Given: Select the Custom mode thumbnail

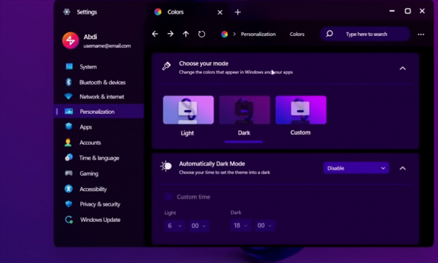Looking at the screenshot, I should point(301,110).
